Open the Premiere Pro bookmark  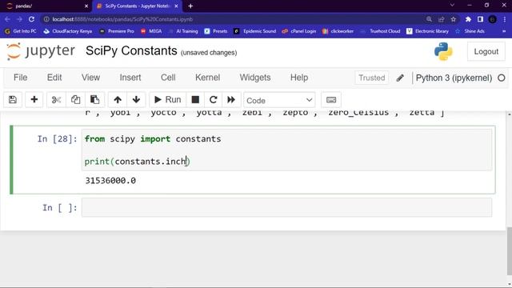click(x=117, y=31)
